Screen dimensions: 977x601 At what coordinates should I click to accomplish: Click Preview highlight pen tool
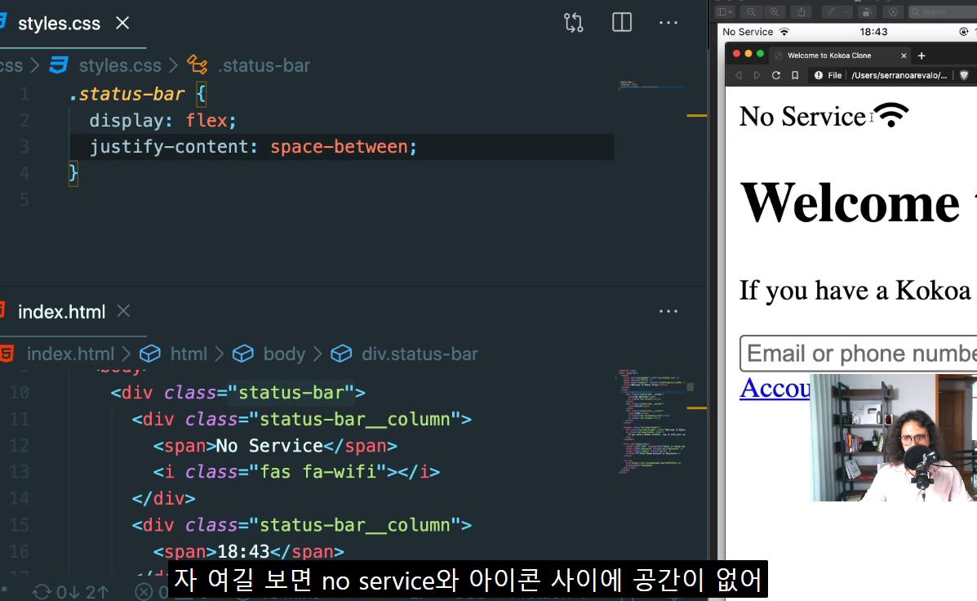tap(831, 11)
